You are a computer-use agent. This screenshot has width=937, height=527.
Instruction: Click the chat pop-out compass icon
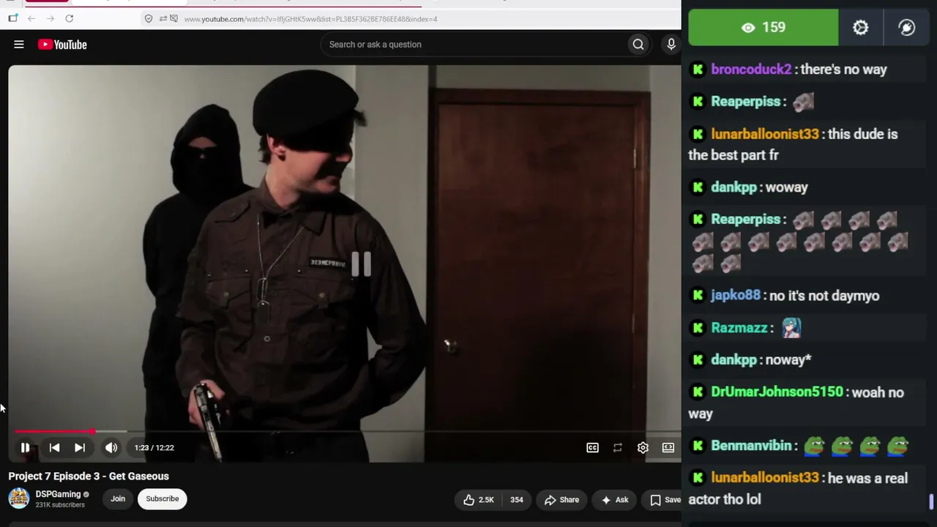tap(906, 27)
